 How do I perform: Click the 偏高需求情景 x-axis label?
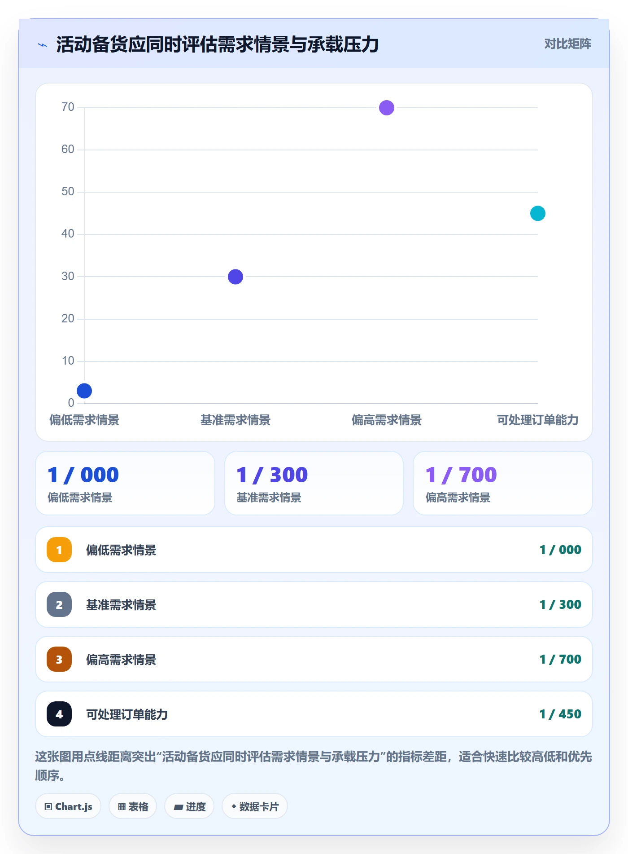pos(387,420)
